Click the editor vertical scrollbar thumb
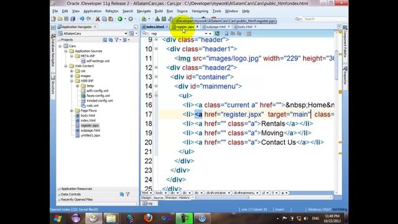This screenshot has height=224, width=398. pyautogui.click(x=336, y=65)
